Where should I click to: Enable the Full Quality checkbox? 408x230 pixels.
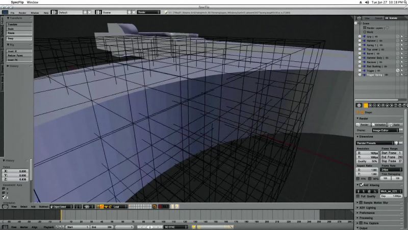pos(358,196)
